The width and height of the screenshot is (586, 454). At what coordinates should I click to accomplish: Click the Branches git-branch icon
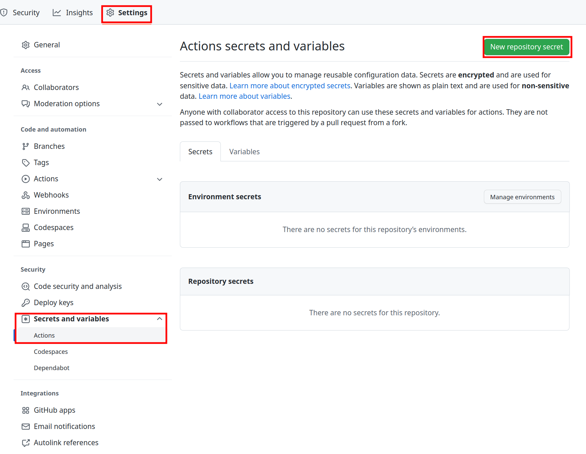click(x=26, y=146)
